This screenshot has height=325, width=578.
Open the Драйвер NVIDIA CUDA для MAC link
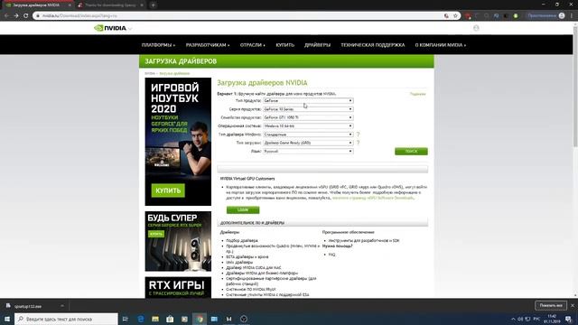point(253,267)
